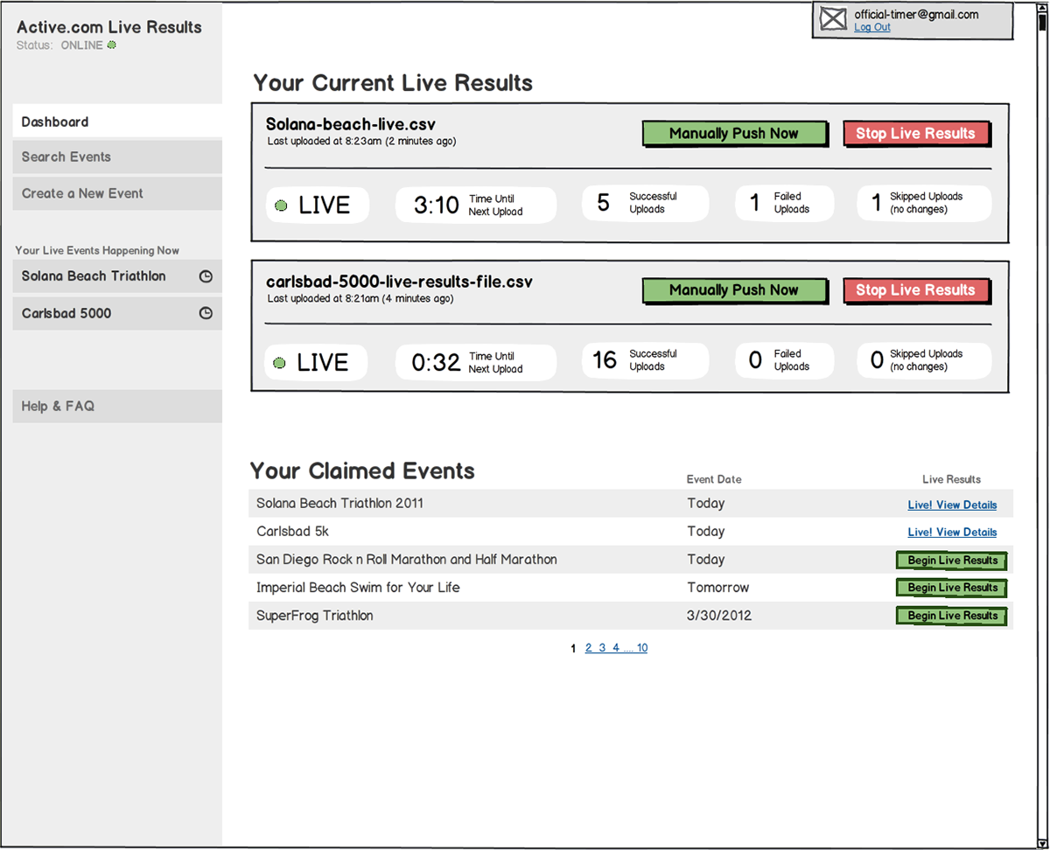
Task: Manually Push Now for the carlsbad-5000 file
Action: pos(735,290)
